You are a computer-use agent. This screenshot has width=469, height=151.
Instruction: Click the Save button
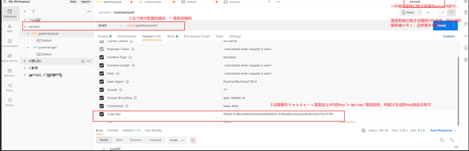408,12
